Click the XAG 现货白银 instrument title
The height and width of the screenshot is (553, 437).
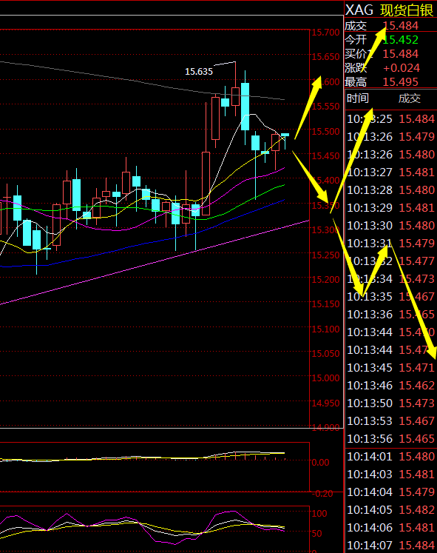pyautogui.click(x=390, y=10)
